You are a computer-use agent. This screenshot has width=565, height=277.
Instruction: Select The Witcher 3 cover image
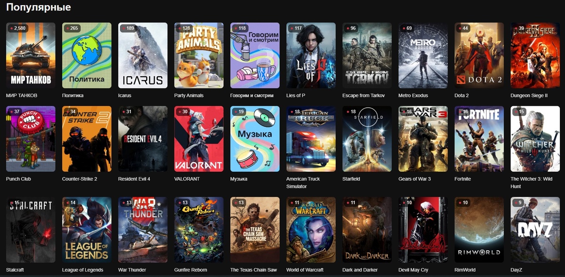point(535,139)
